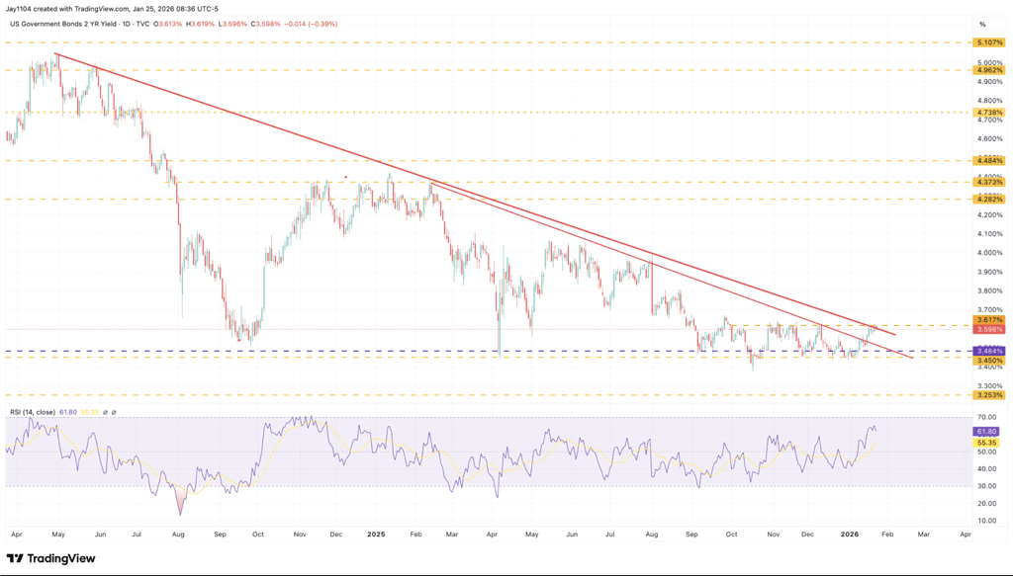Click the yellow 55.35 RSI axis label
This screenshot has height=576, width=1013.
coord(987,443)
